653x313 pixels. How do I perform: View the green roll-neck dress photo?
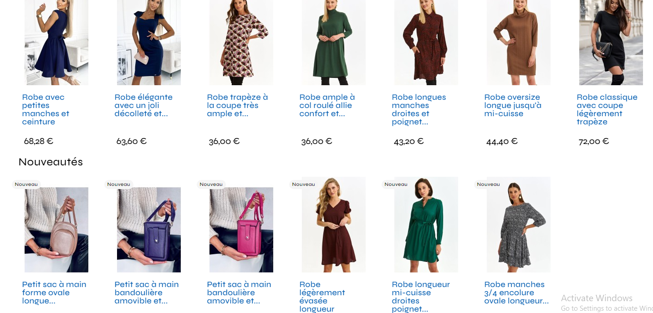[333, 42]
